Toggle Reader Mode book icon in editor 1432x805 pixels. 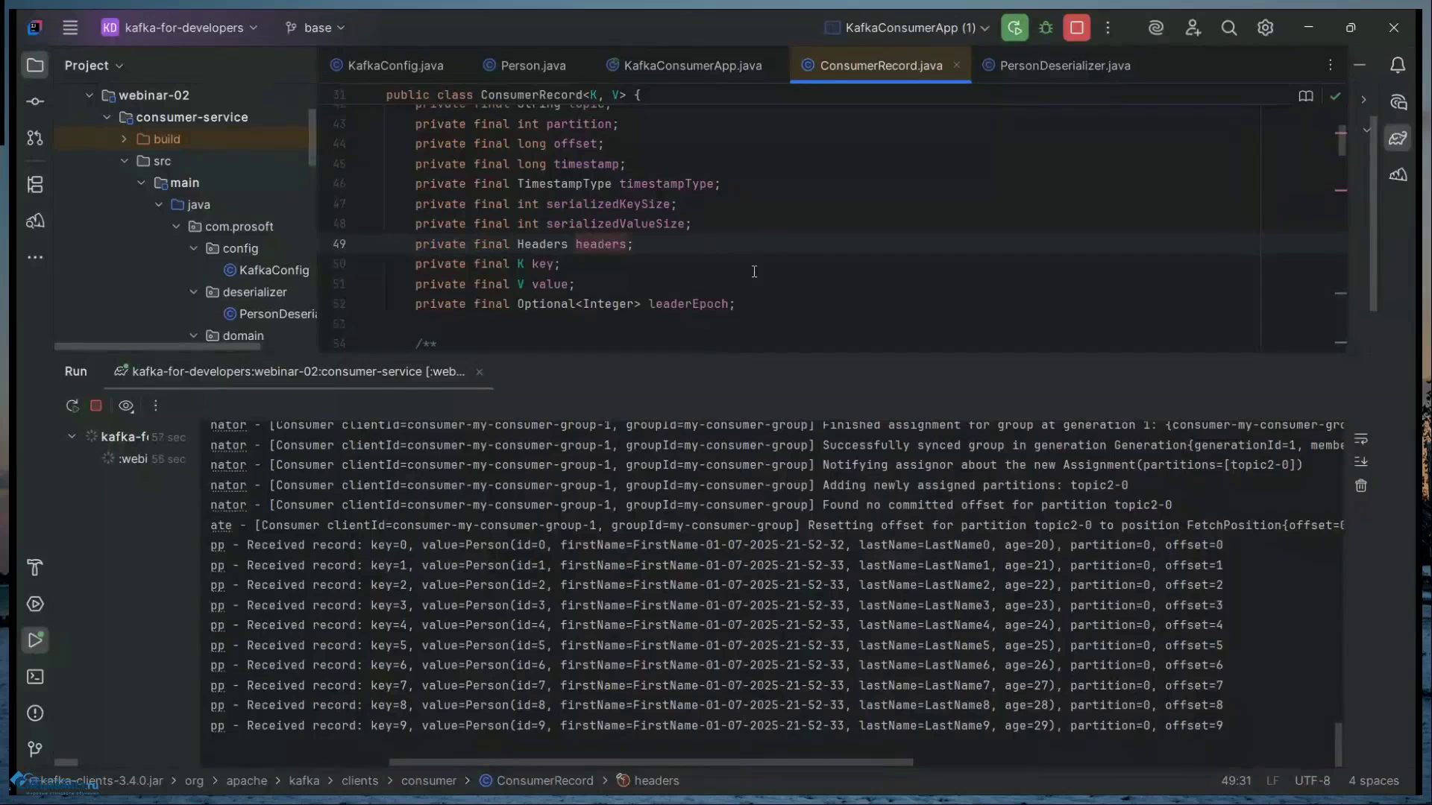point(1305,96)
